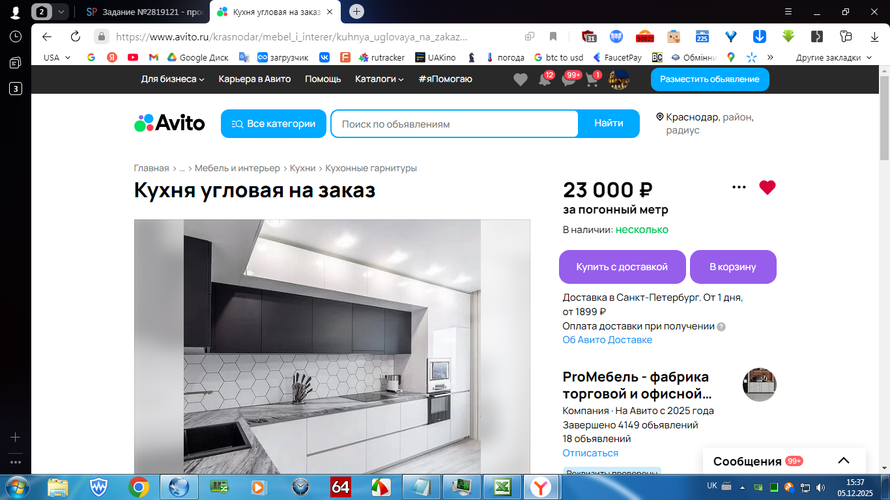890x500 pixels.
Task: Show hidden bookmarks with double chevron
Action: click(770, 57)
